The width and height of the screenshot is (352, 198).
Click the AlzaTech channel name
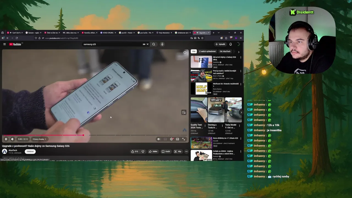point(13,150)
